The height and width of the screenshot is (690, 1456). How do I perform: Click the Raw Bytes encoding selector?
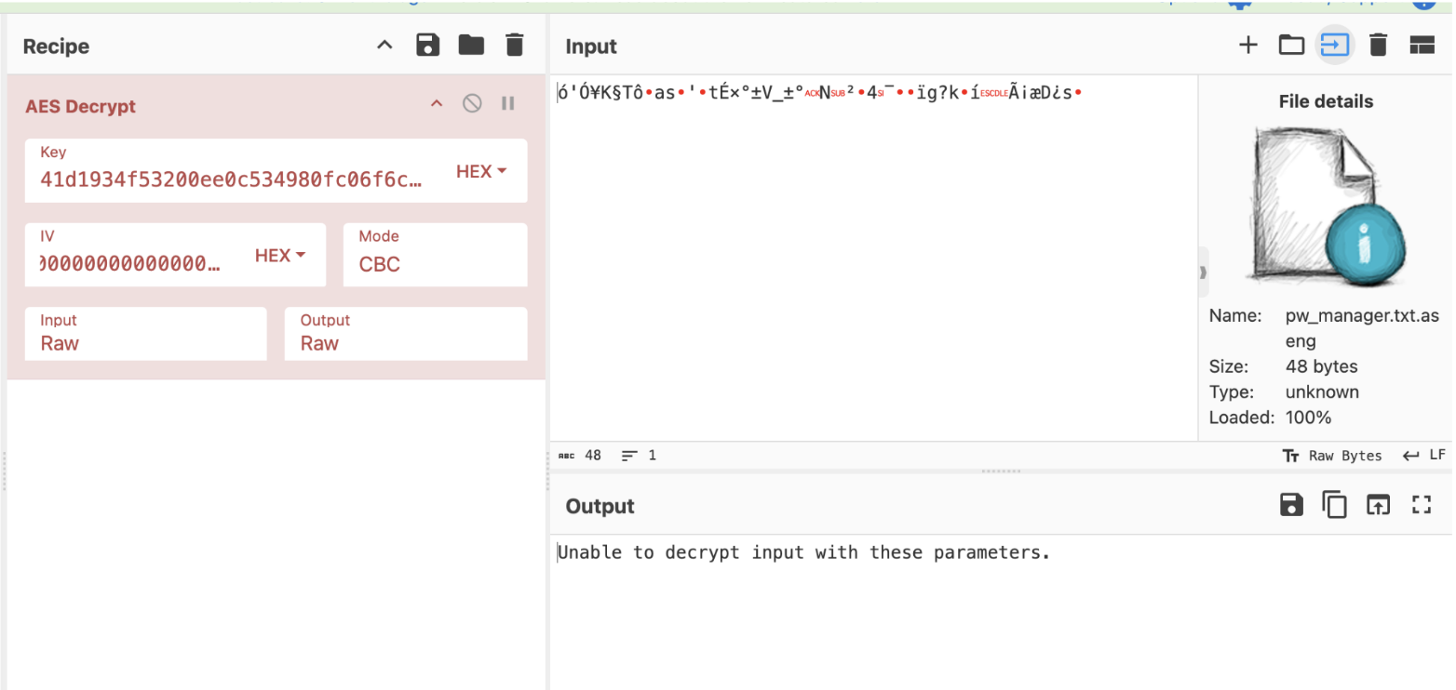point(1332,456)
